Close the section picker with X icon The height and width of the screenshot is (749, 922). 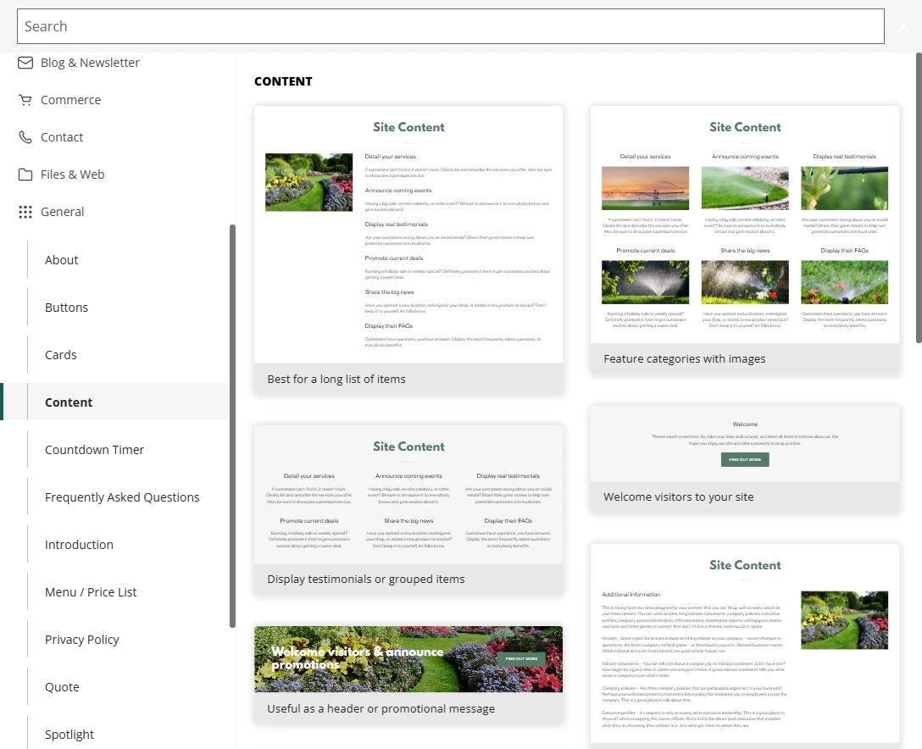click(x=903, y=26)
